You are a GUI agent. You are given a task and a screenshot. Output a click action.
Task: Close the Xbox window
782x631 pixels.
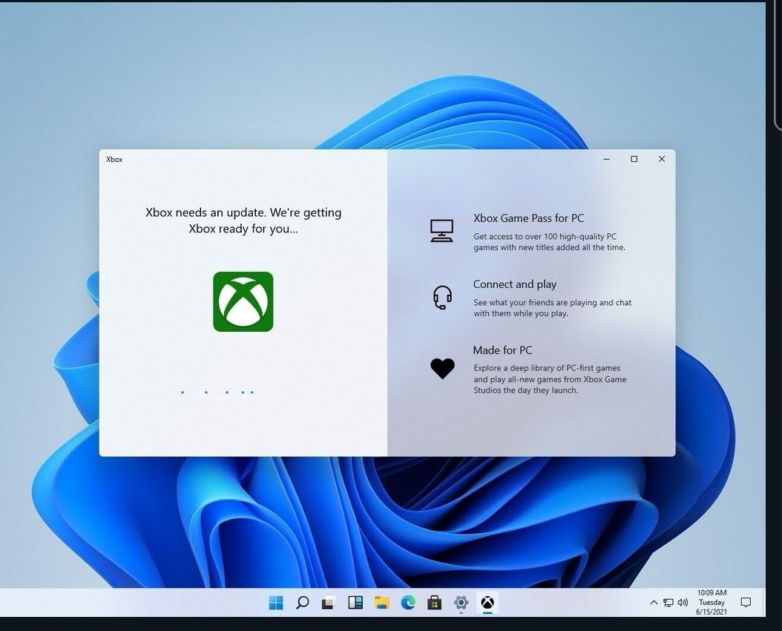[661, 159]
